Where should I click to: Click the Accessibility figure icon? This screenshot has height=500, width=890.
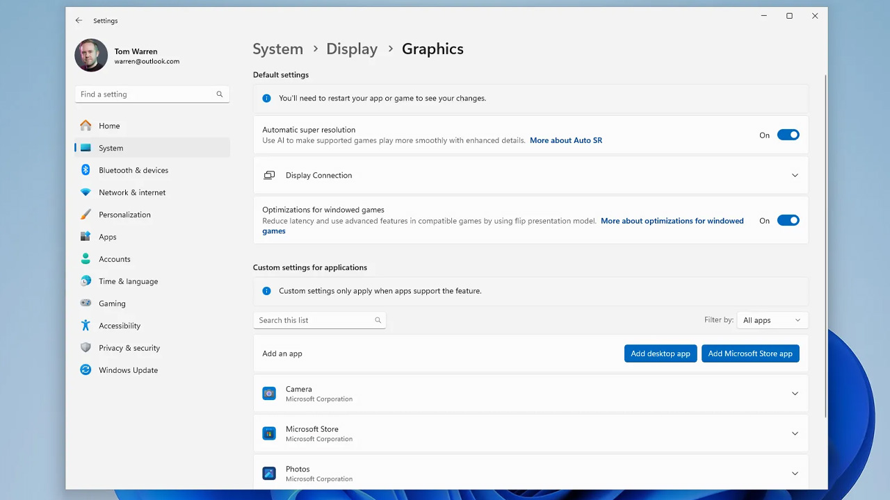pos(86,326)
